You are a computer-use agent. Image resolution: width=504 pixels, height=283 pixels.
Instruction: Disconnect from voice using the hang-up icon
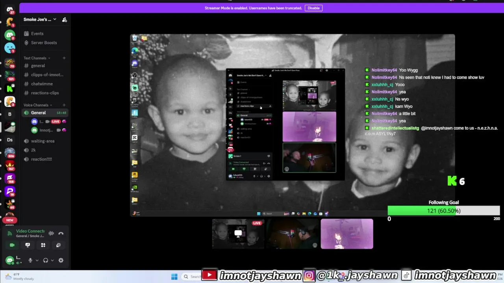pyautogui.click(x=61, y=233)
